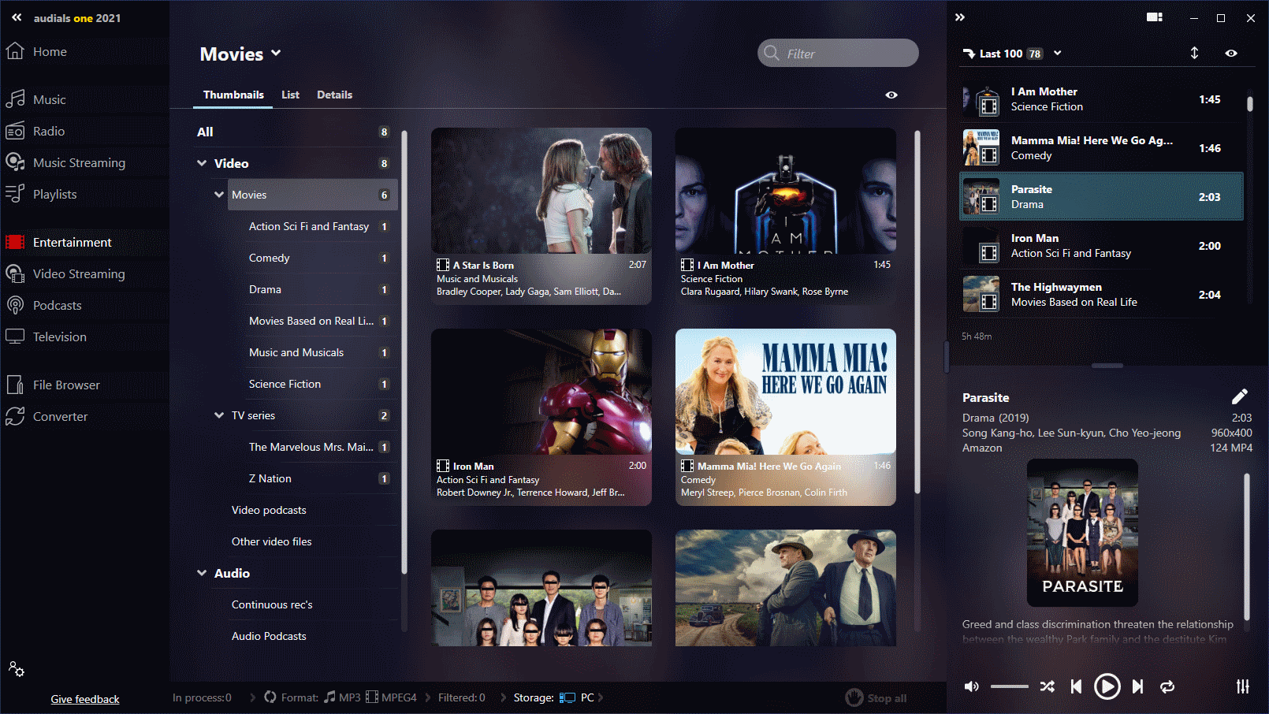Click the category tree scrollbar

[404, 351]
